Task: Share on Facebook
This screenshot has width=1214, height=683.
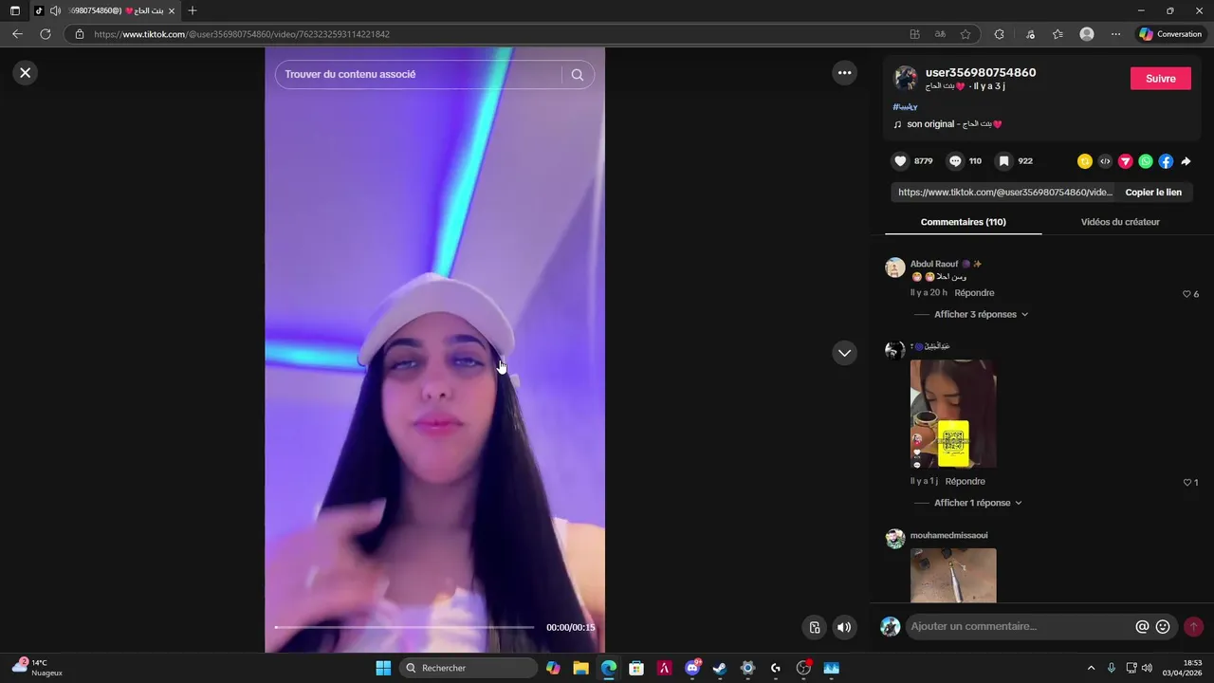Action: tap(1166, 161)
